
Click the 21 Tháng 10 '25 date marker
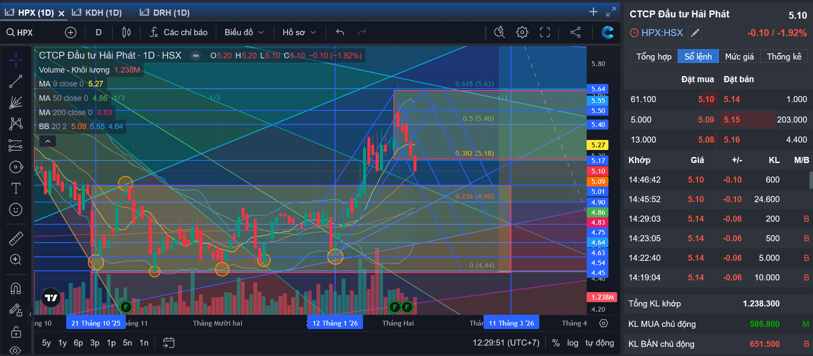[x=96, y=323]
